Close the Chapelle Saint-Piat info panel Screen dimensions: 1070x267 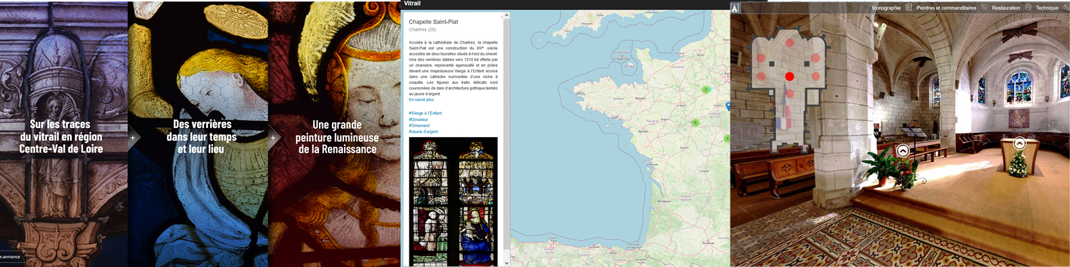pos(502,17)
